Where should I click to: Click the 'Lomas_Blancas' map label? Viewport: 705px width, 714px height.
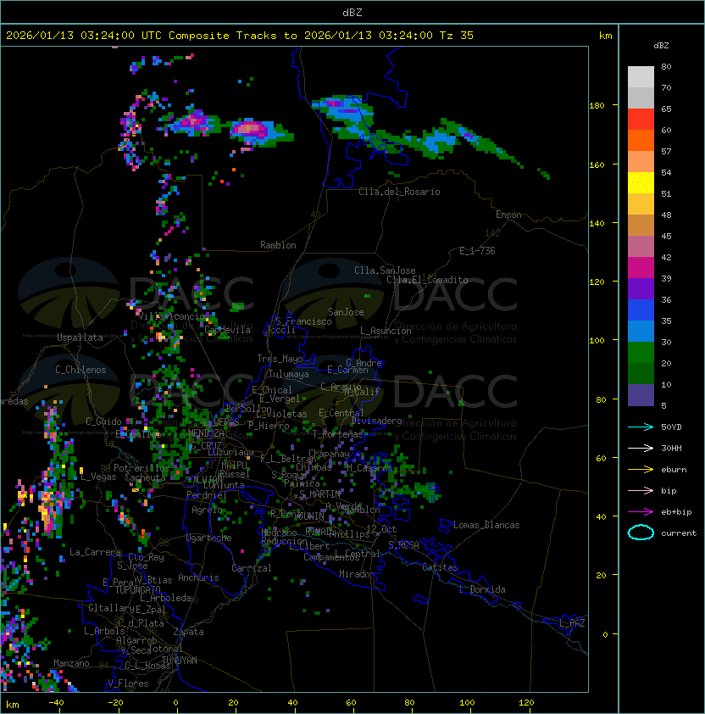pyautogui.click(x=486, y=525)
